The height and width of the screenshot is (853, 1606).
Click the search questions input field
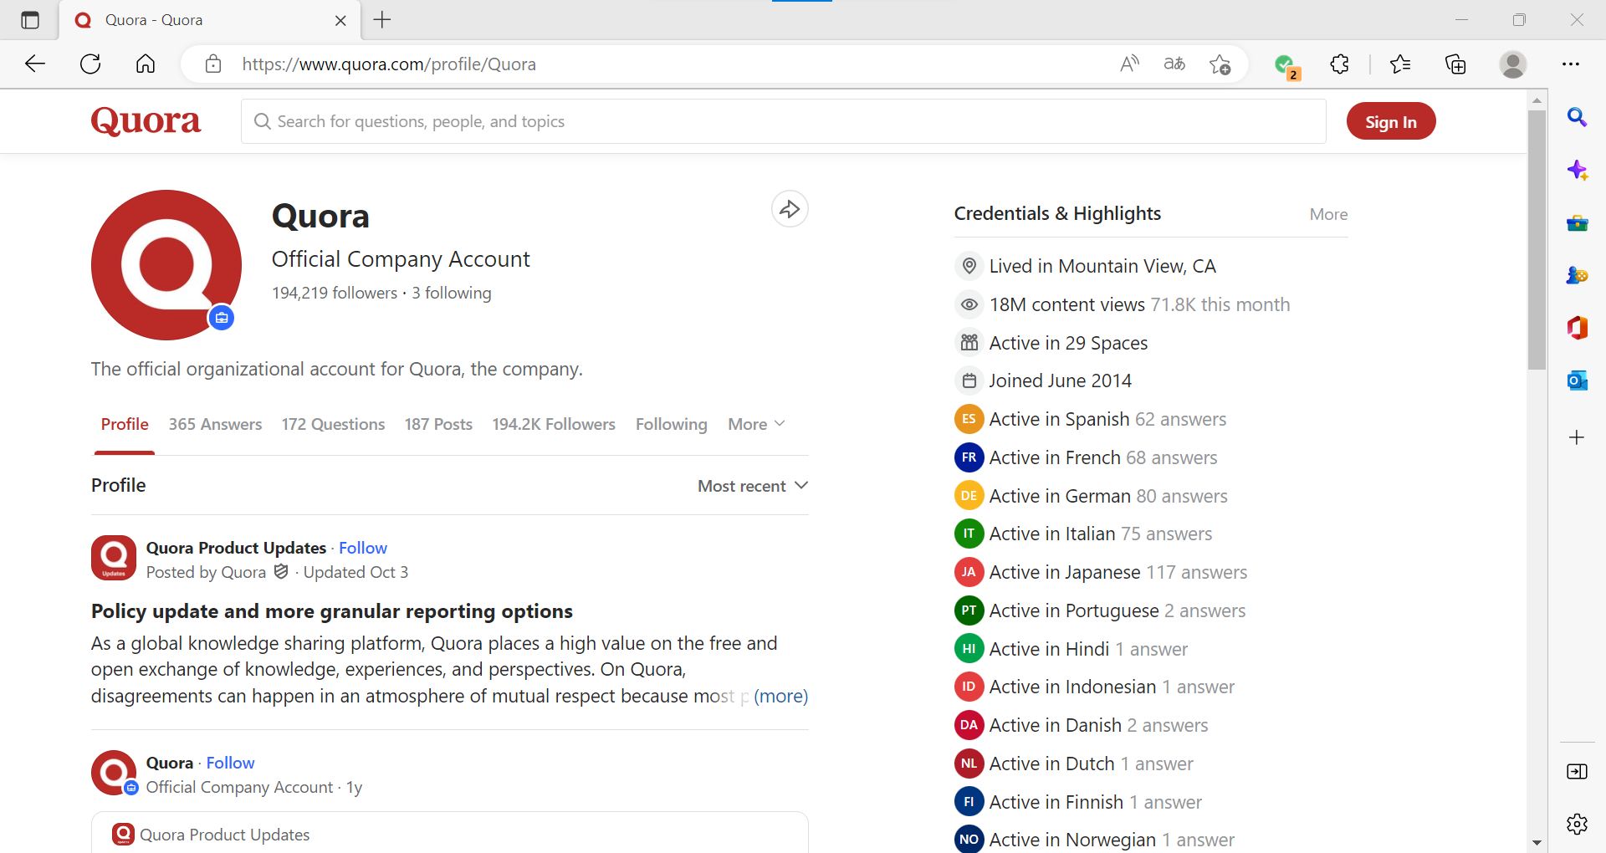coord(783,121)
